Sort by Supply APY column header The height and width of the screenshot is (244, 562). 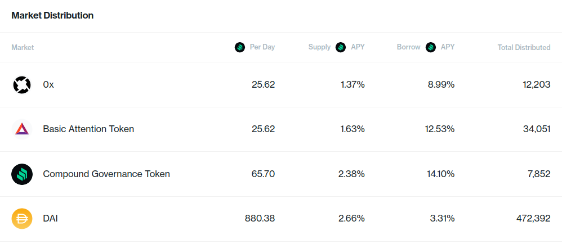tap(336, 47)
